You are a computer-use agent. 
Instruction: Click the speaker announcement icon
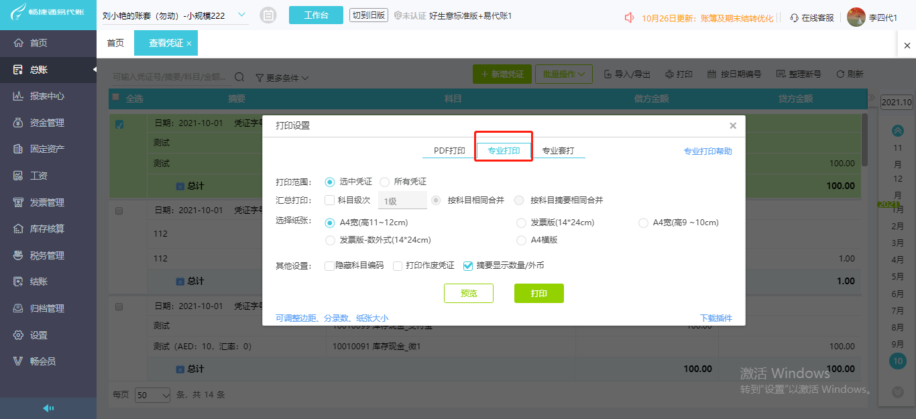(x=629, y=18)
